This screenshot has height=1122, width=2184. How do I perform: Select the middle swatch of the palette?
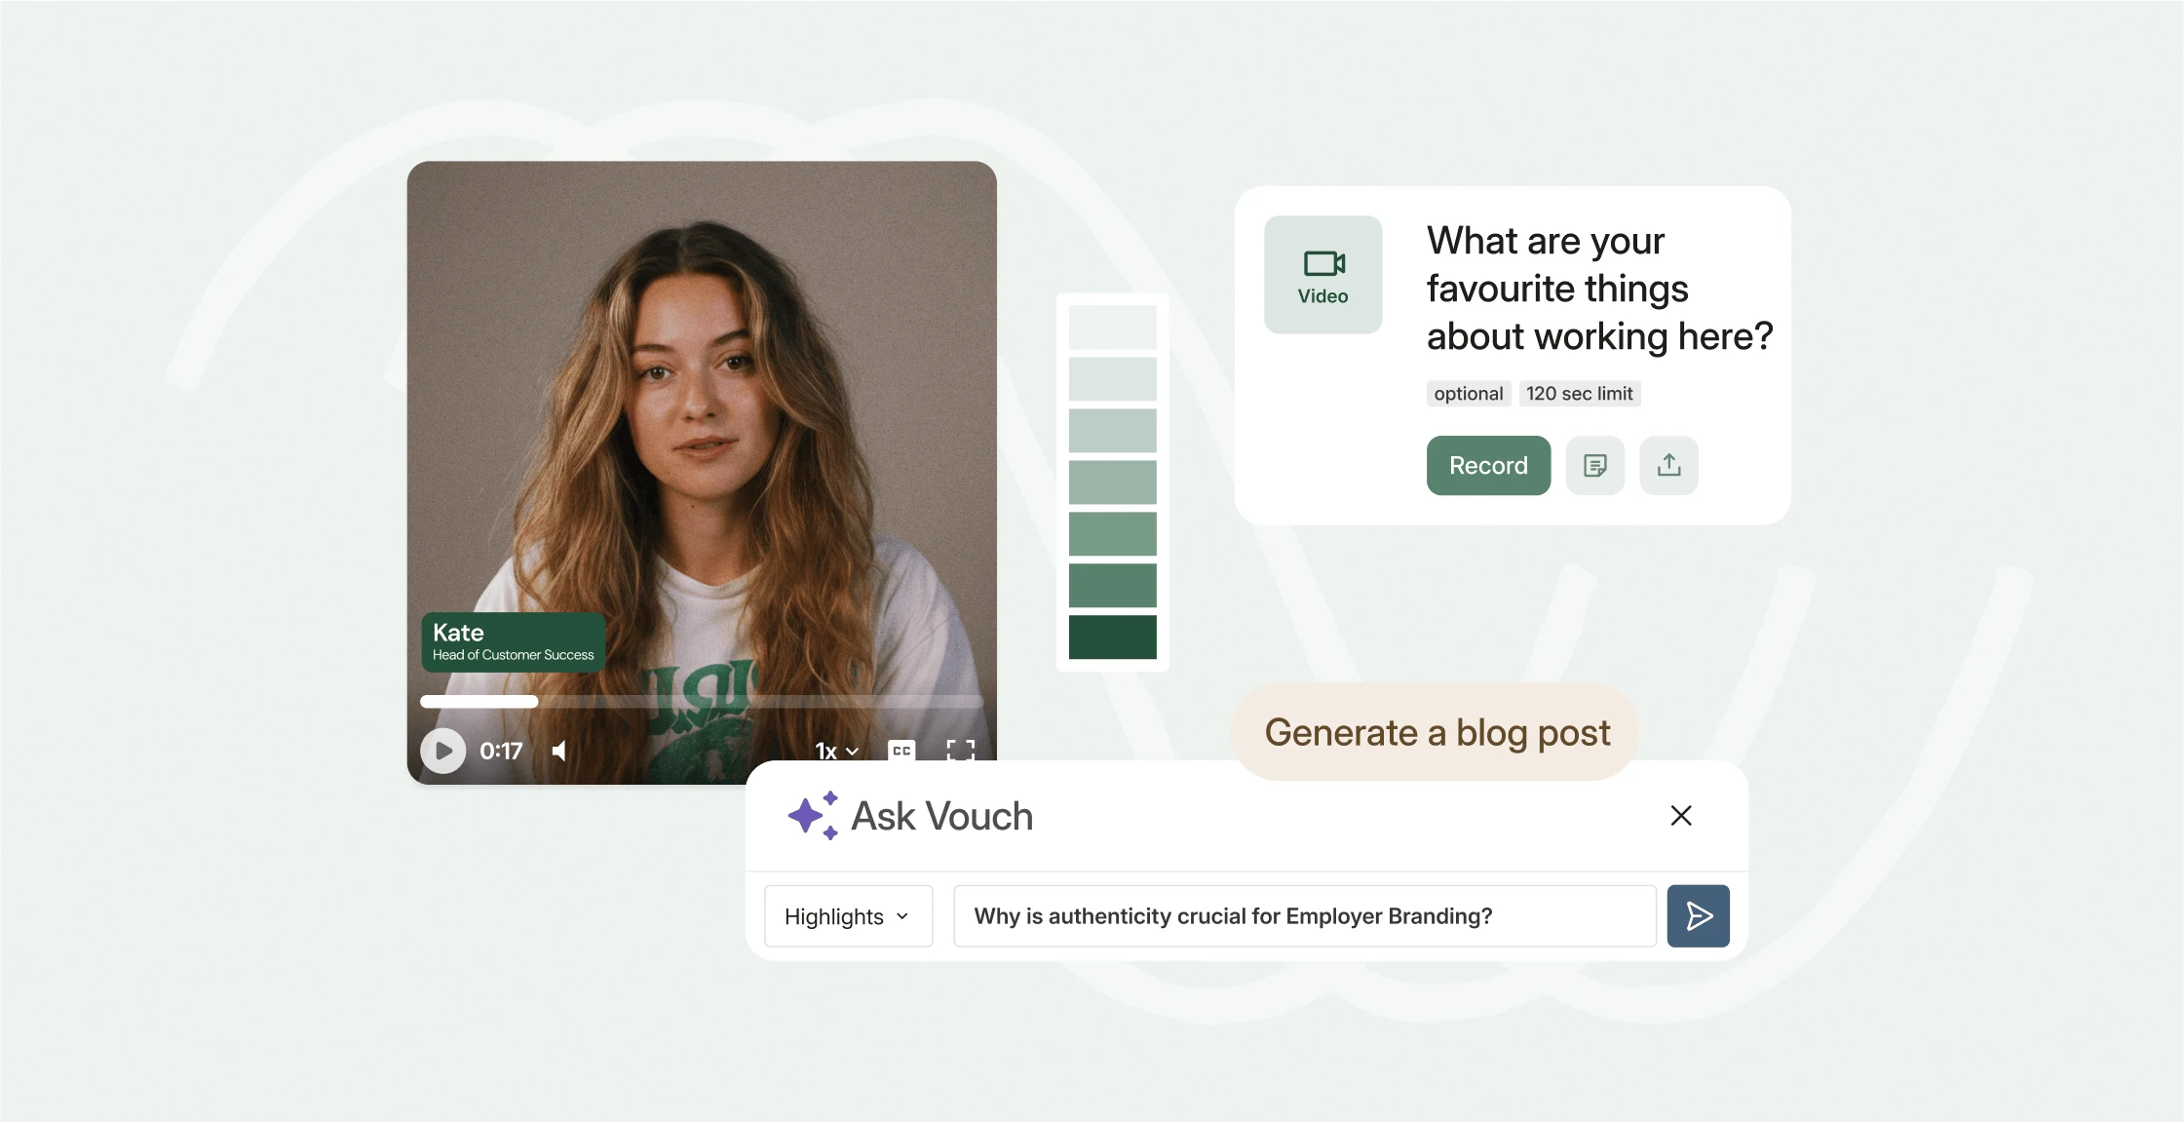(1112, 482)
